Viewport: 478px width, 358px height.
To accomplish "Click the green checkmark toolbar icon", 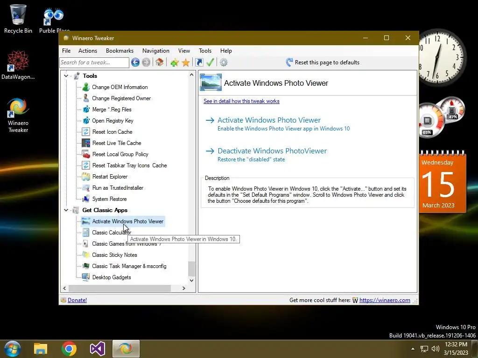I will pos(210,62).
